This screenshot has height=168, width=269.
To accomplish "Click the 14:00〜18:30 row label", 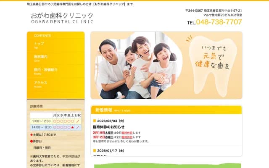I will pyautogui.click(x=42, y=127).
